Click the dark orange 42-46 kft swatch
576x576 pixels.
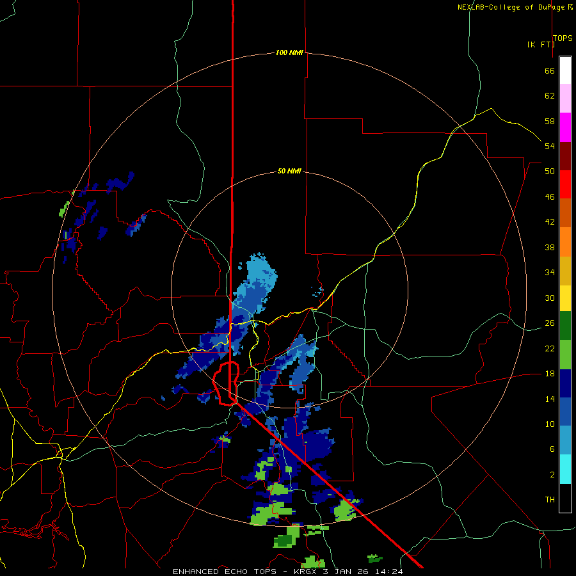[565, 213]
